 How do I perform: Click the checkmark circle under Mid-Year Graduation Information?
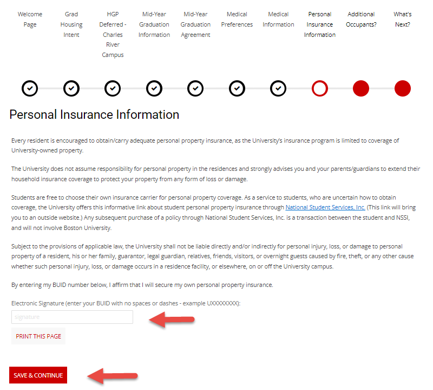point(154,88)
